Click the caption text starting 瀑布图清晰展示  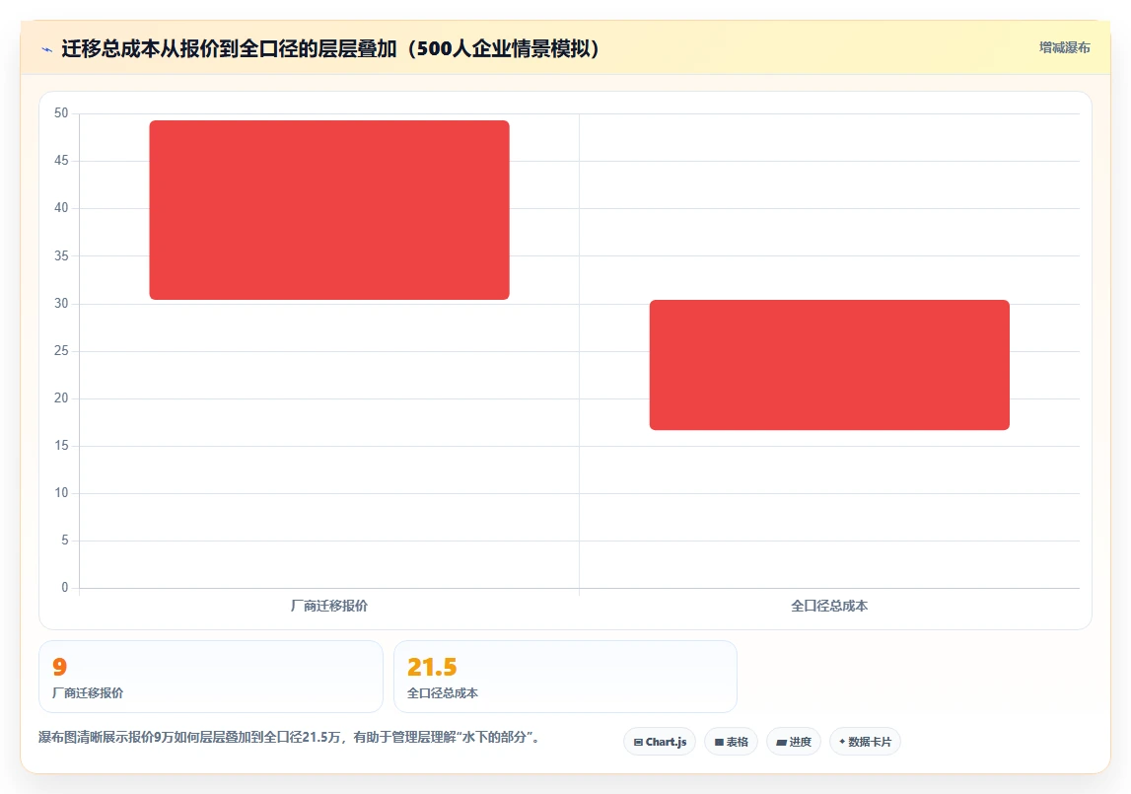point(289,737)
